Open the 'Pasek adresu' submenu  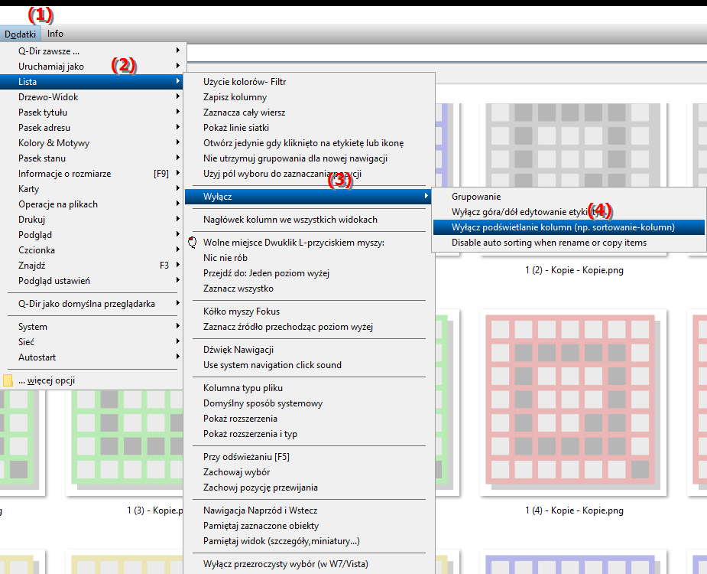[x=91, y=128]
